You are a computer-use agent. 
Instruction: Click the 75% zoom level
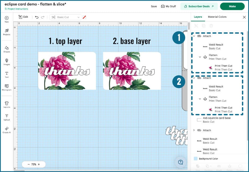tap(34, 164)
